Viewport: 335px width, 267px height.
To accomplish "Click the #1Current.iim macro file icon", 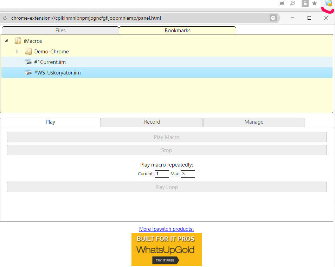I will [x=28, y=62].
